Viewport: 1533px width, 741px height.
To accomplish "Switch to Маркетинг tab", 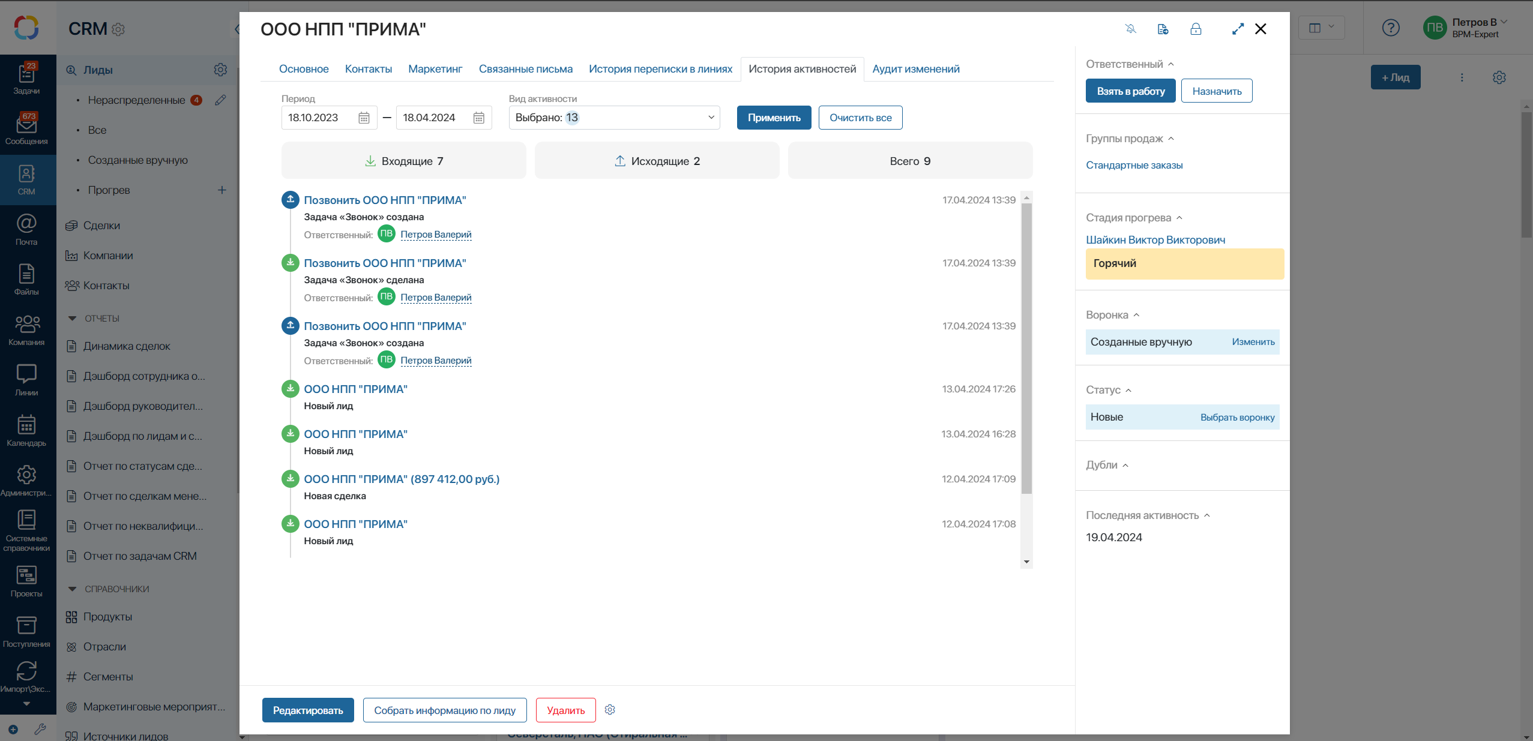I will pyautogui.click(x=435, y=69).
